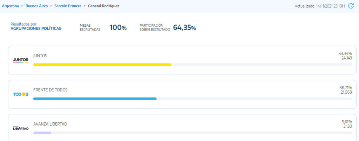Click the lavender Avanza Libertad bar
Image resolution: width=359 pixels, height=141 pixels.
click(42, 133)
